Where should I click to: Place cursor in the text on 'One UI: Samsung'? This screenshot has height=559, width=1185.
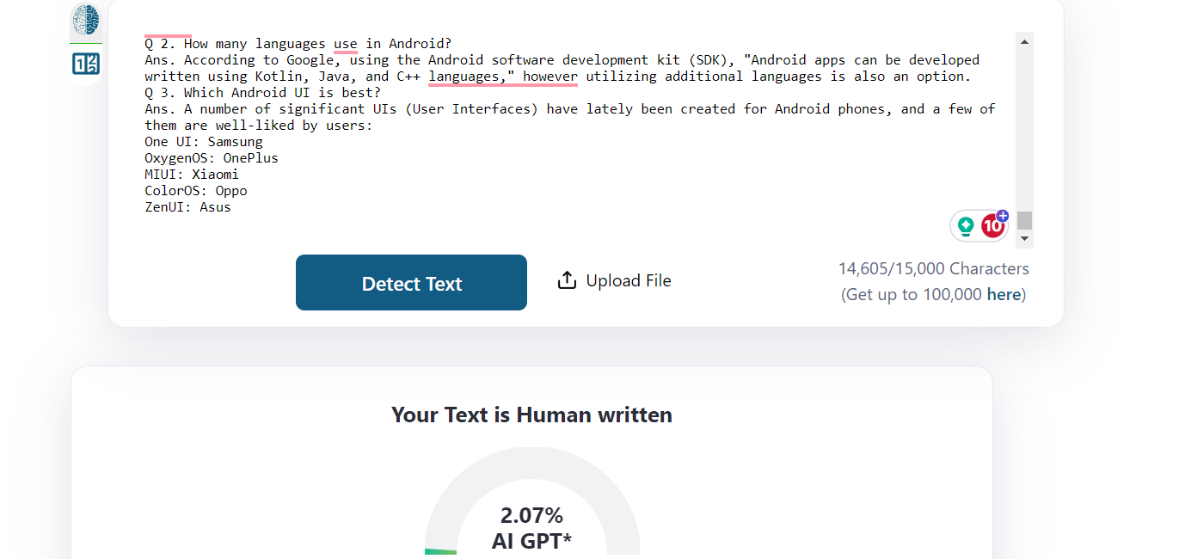pyautogui.click(x=204, y=142)
